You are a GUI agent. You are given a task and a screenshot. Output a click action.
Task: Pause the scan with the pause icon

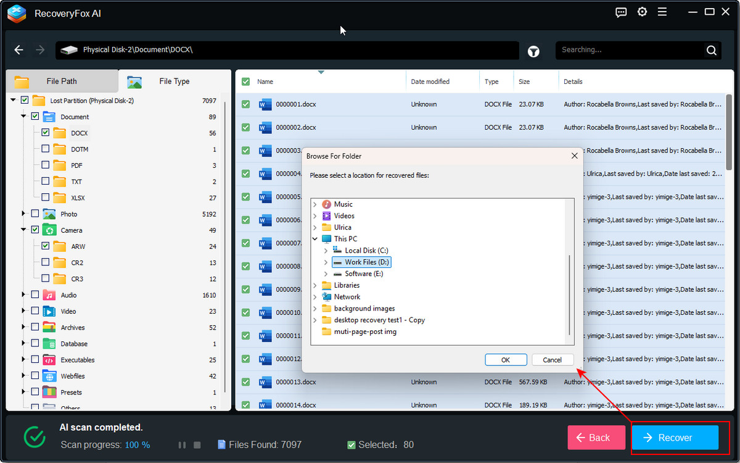point(182,444)
